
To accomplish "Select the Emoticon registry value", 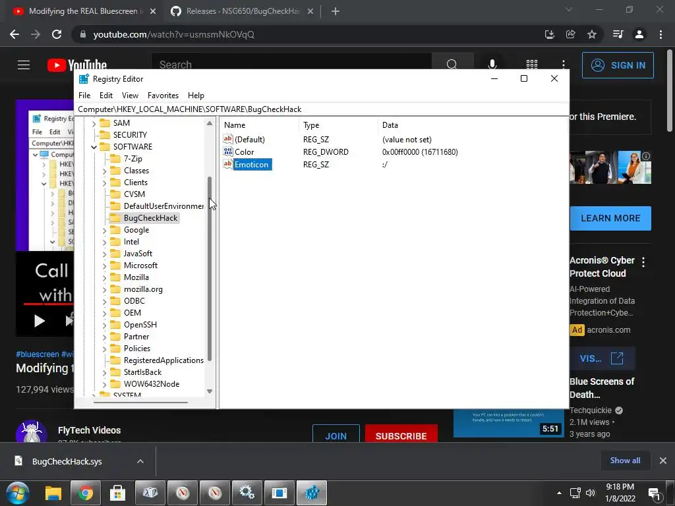I will click(251, 164).
